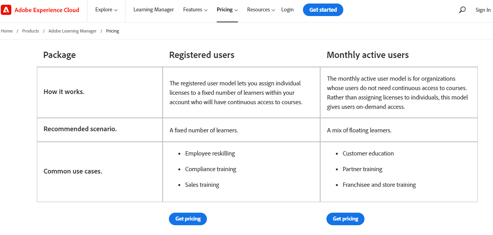Click the Registered users column heading
493x235 pixels.
202,55
